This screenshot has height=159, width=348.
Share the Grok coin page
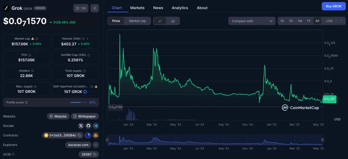click(95, 8)
